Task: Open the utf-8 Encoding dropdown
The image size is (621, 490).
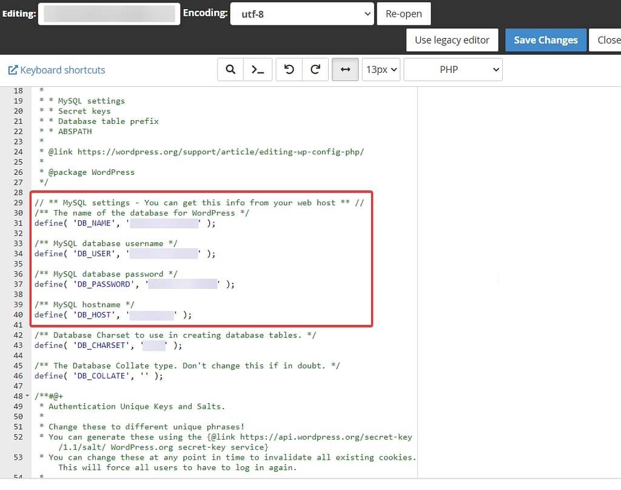Action: pyautogui.click(x=302, y=13)
